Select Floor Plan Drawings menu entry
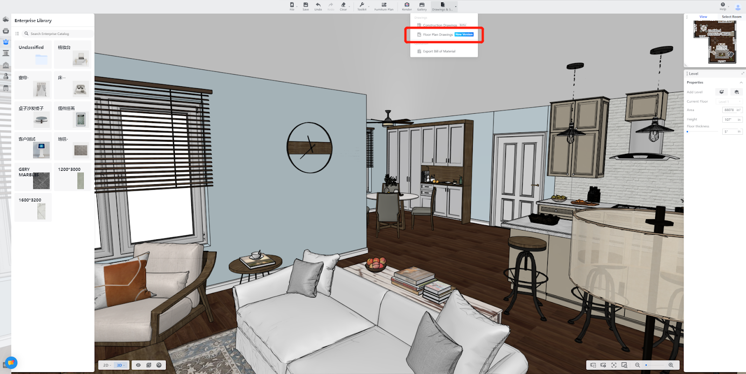Viewport: 746px width, 374px height. click(x=438, y=35)
